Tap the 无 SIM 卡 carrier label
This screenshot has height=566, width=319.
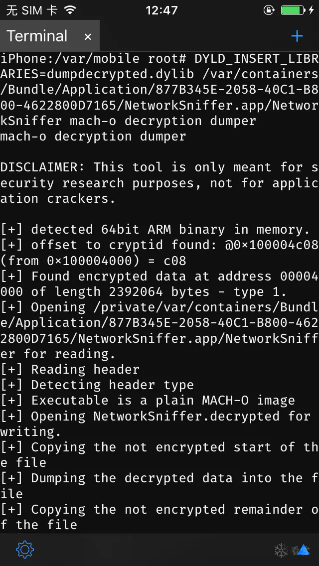point(31,10)
